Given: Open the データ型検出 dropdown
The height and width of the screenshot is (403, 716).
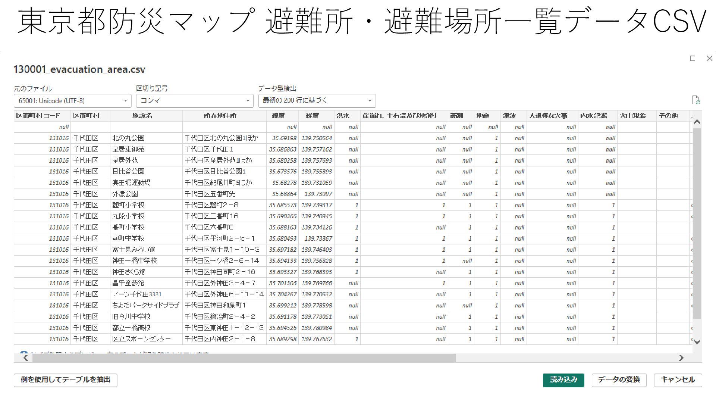Looking at the screenshot, I should (x=317, y=101).
